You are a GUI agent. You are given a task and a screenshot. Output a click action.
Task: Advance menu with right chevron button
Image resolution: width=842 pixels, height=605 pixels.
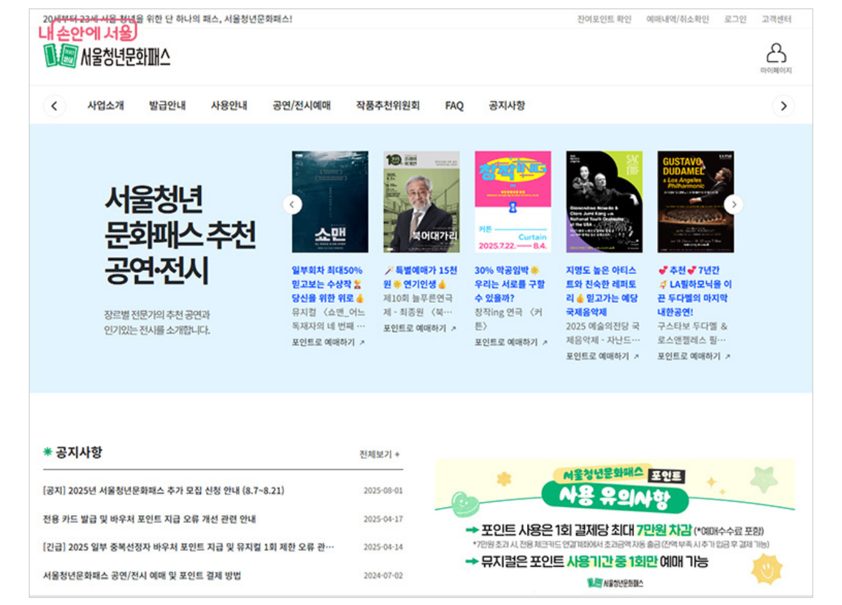[x=783, y=106]
